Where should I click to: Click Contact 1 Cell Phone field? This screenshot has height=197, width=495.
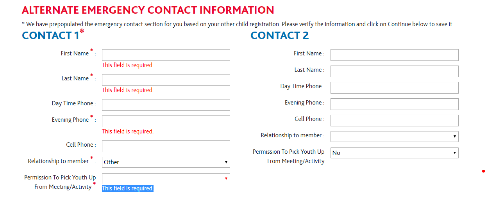pos(166,146)
